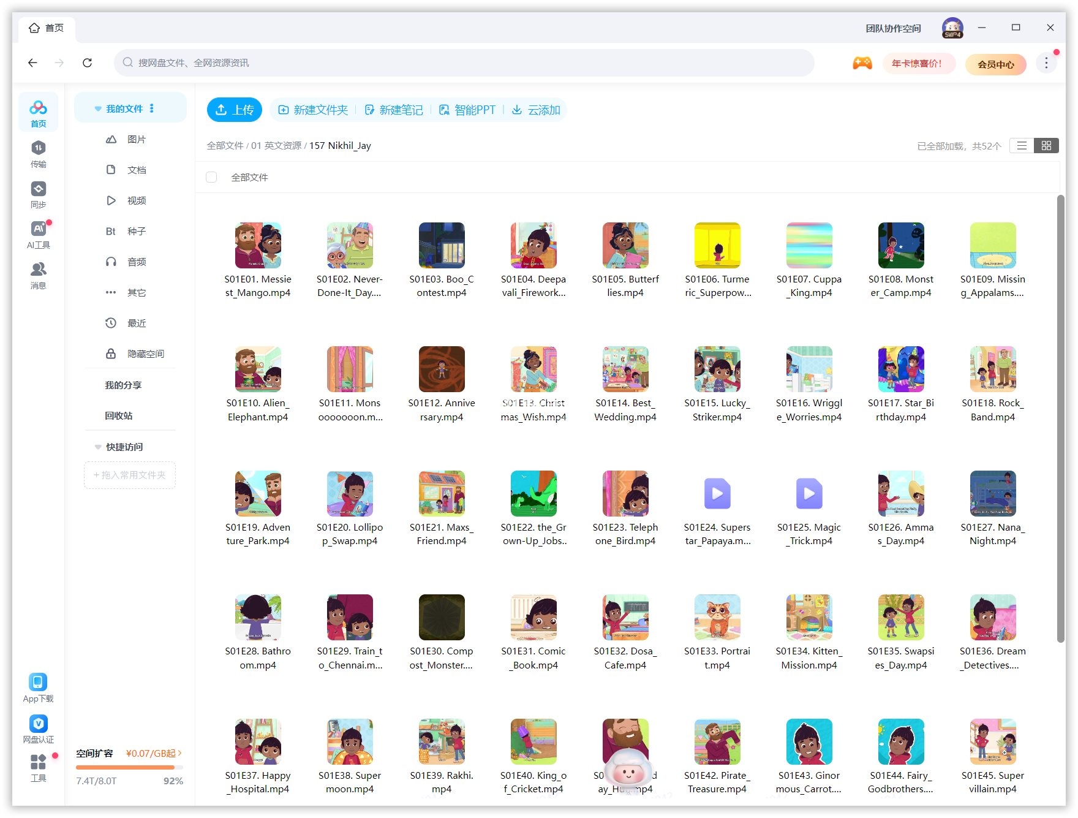
Task: Click the refresh icon beside navigation arrows
Action: pyautogui.click(x=87, y=62)
